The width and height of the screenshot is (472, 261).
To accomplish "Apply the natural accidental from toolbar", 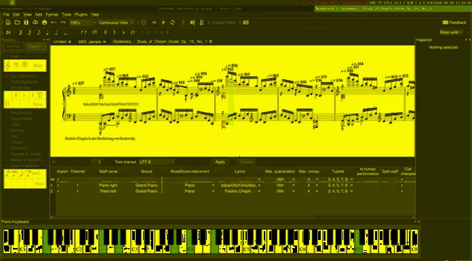I will click(115, 33).
